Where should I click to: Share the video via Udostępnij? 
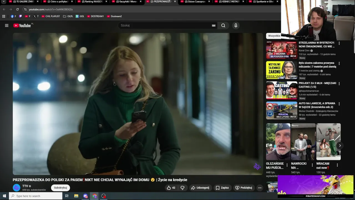(200, 188)
